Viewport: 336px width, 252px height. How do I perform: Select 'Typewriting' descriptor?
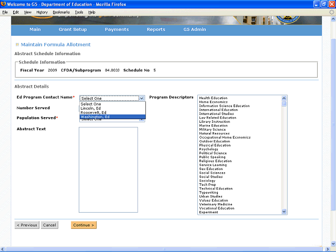pyautogui.click(x=208, y=193)
